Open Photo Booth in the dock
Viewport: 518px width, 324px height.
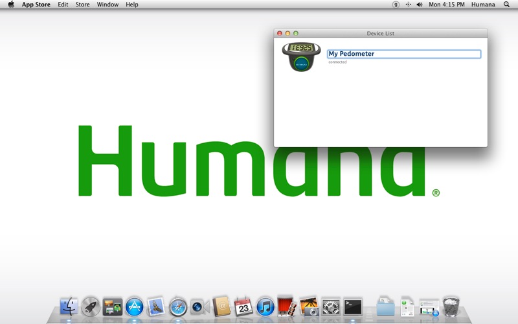click(287, 306)
